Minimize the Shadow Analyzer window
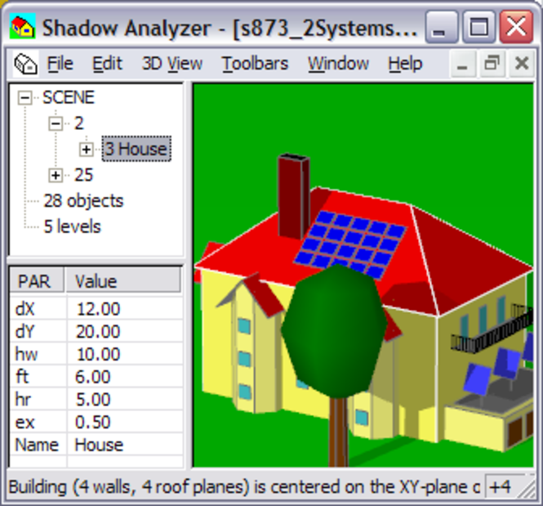 [x=441, y=27]
